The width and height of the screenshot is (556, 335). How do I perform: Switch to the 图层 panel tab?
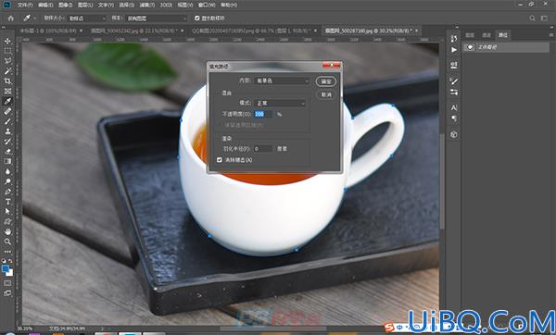click(x=470, y=35)
